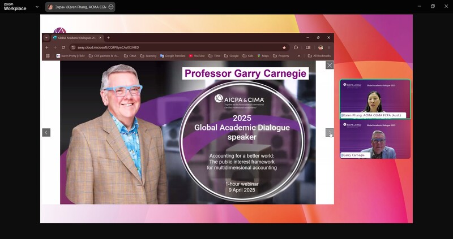The height and width of the screenshot is (239, 453).
Task: Expand the Zoom Workplace dropdown arrow
Action: [37, 7]
